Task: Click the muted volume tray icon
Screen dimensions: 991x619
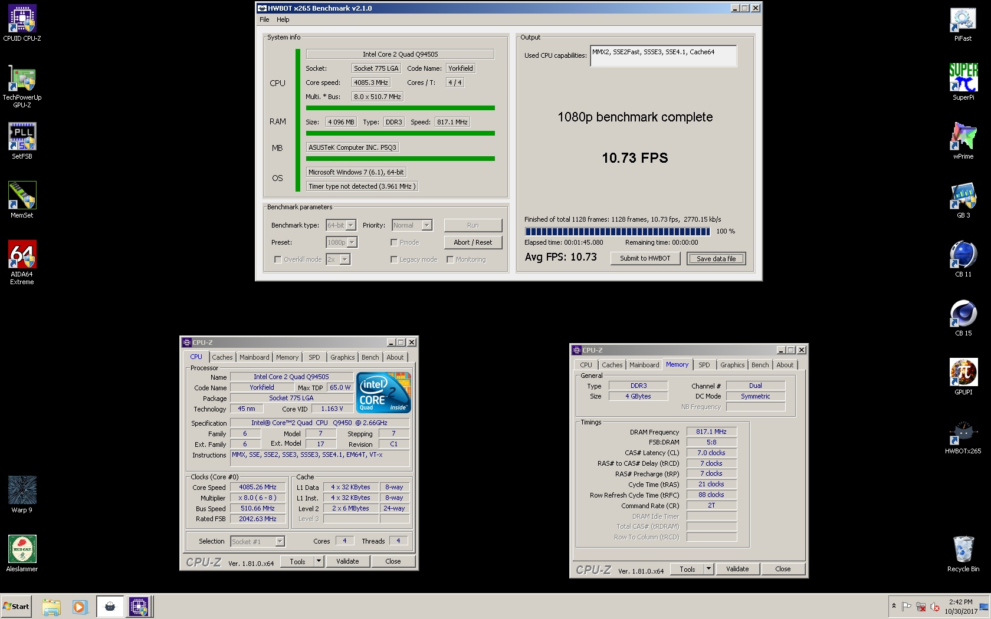Action: pos(935,607)
